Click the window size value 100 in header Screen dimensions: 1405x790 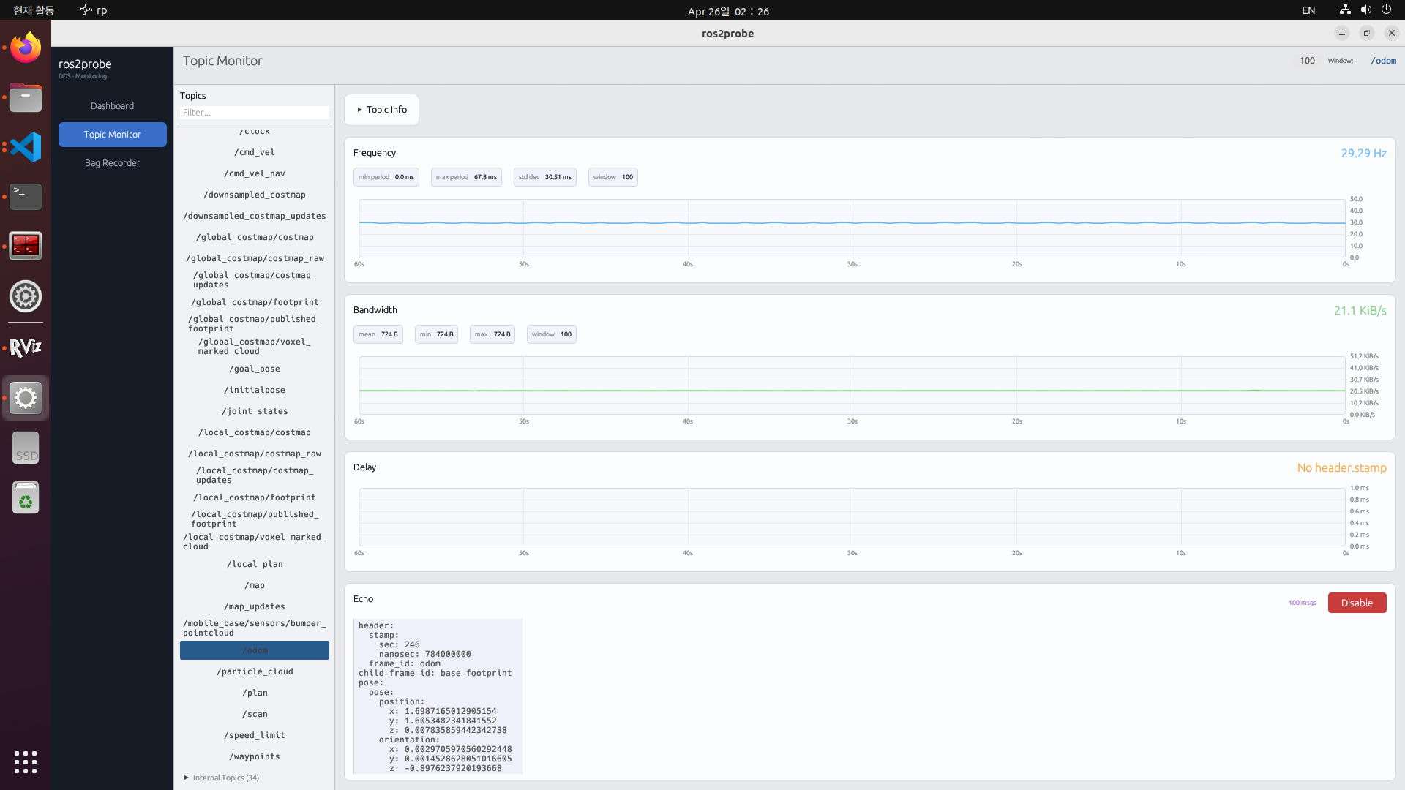point(1307,61)
